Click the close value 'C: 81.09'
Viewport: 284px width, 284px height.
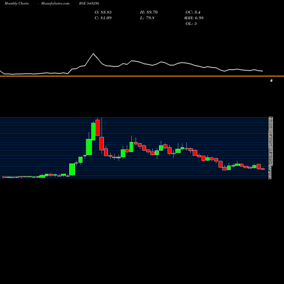103,18
